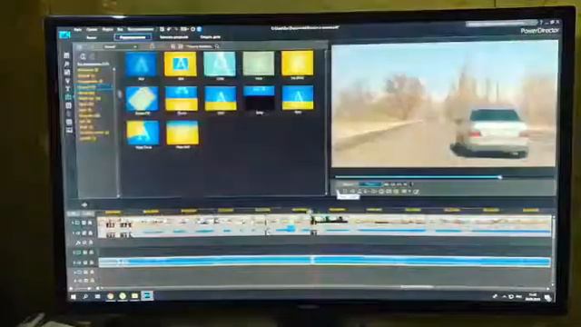The image size is (581, 327).
Task: Click the arrow icon above the timeline header
Action: [84, 204]
